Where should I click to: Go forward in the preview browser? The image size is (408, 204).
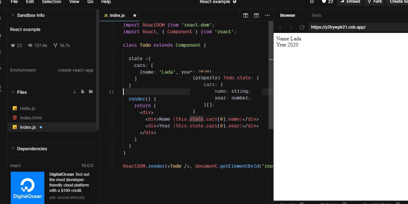click(291, 27)
